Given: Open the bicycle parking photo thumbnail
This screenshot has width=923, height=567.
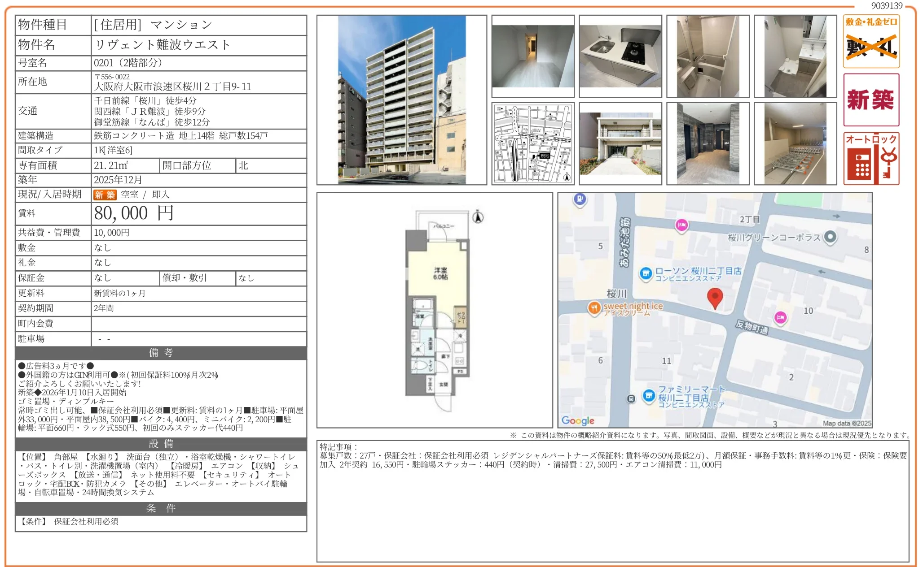Looking at the screenshot, I should point(795,143).
